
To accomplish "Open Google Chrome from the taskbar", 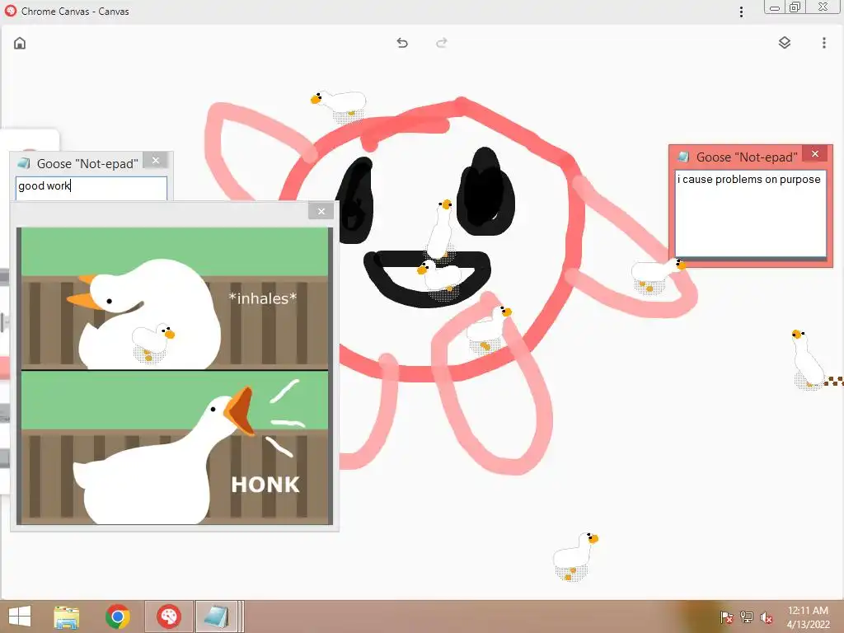I will 118,617.
